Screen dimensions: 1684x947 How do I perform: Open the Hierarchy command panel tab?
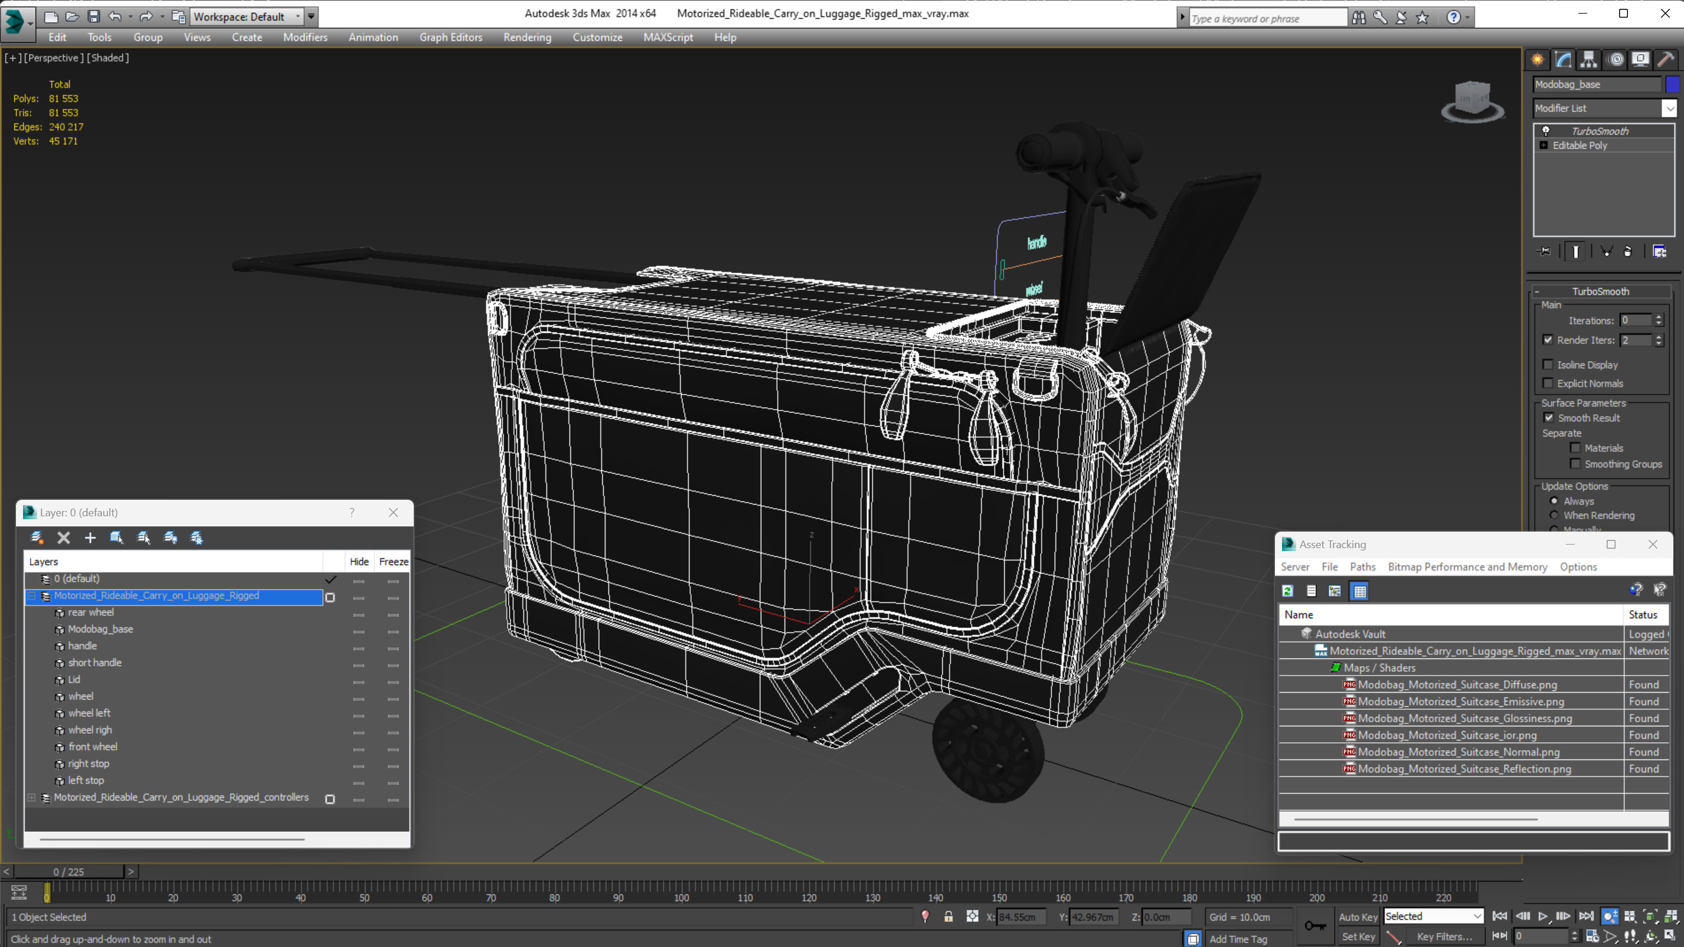[x=1588, y=60]
